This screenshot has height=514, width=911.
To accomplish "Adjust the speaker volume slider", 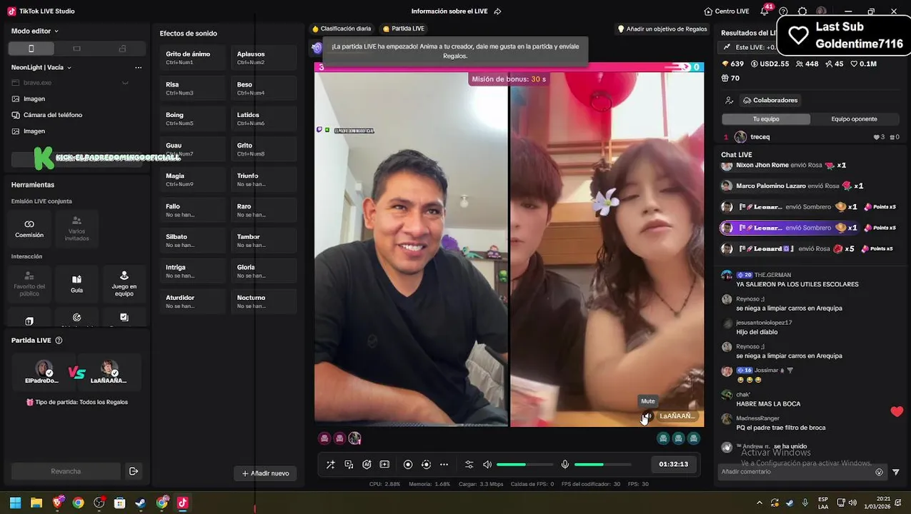I will point(524,465).
